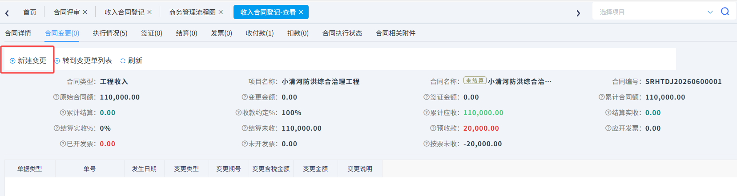
Task: Open the 合同相关附件 sub-tab
Action: [395, 33]
